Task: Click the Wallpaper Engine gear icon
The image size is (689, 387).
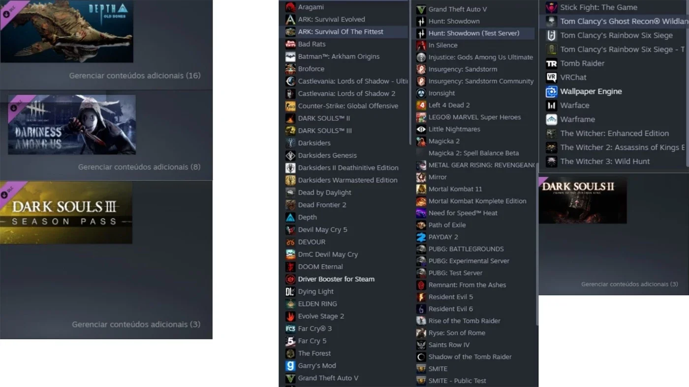Action: point(552,91)
